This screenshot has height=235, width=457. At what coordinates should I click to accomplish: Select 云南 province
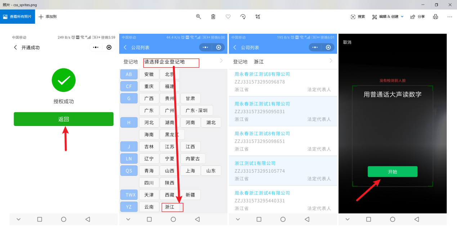tap(149, 207)
